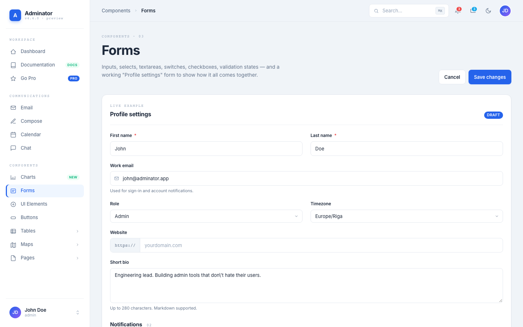Click the Adminator logo icon

[15, 15]
